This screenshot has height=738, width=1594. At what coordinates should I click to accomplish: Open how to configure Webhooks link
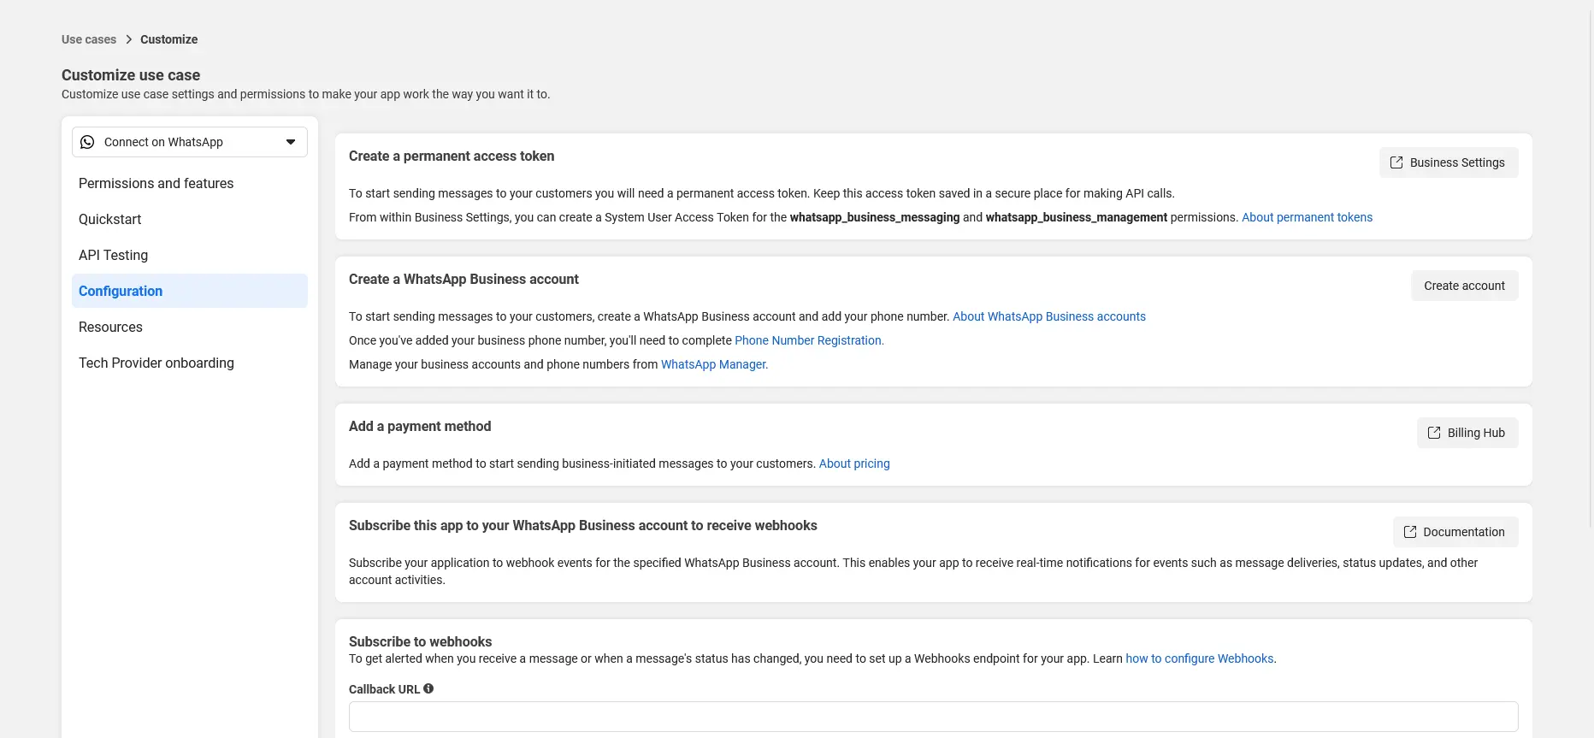pyautogui.click(x=1200, y=658)
